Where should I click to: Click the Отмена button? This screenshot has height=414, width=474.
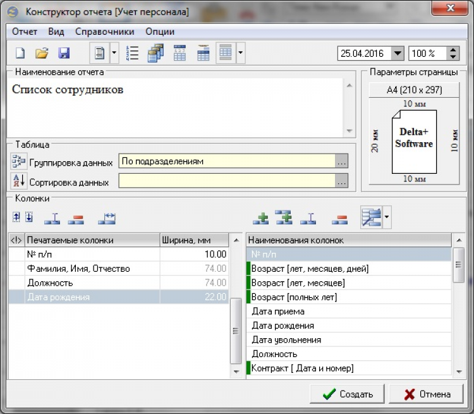coord(427,394)
